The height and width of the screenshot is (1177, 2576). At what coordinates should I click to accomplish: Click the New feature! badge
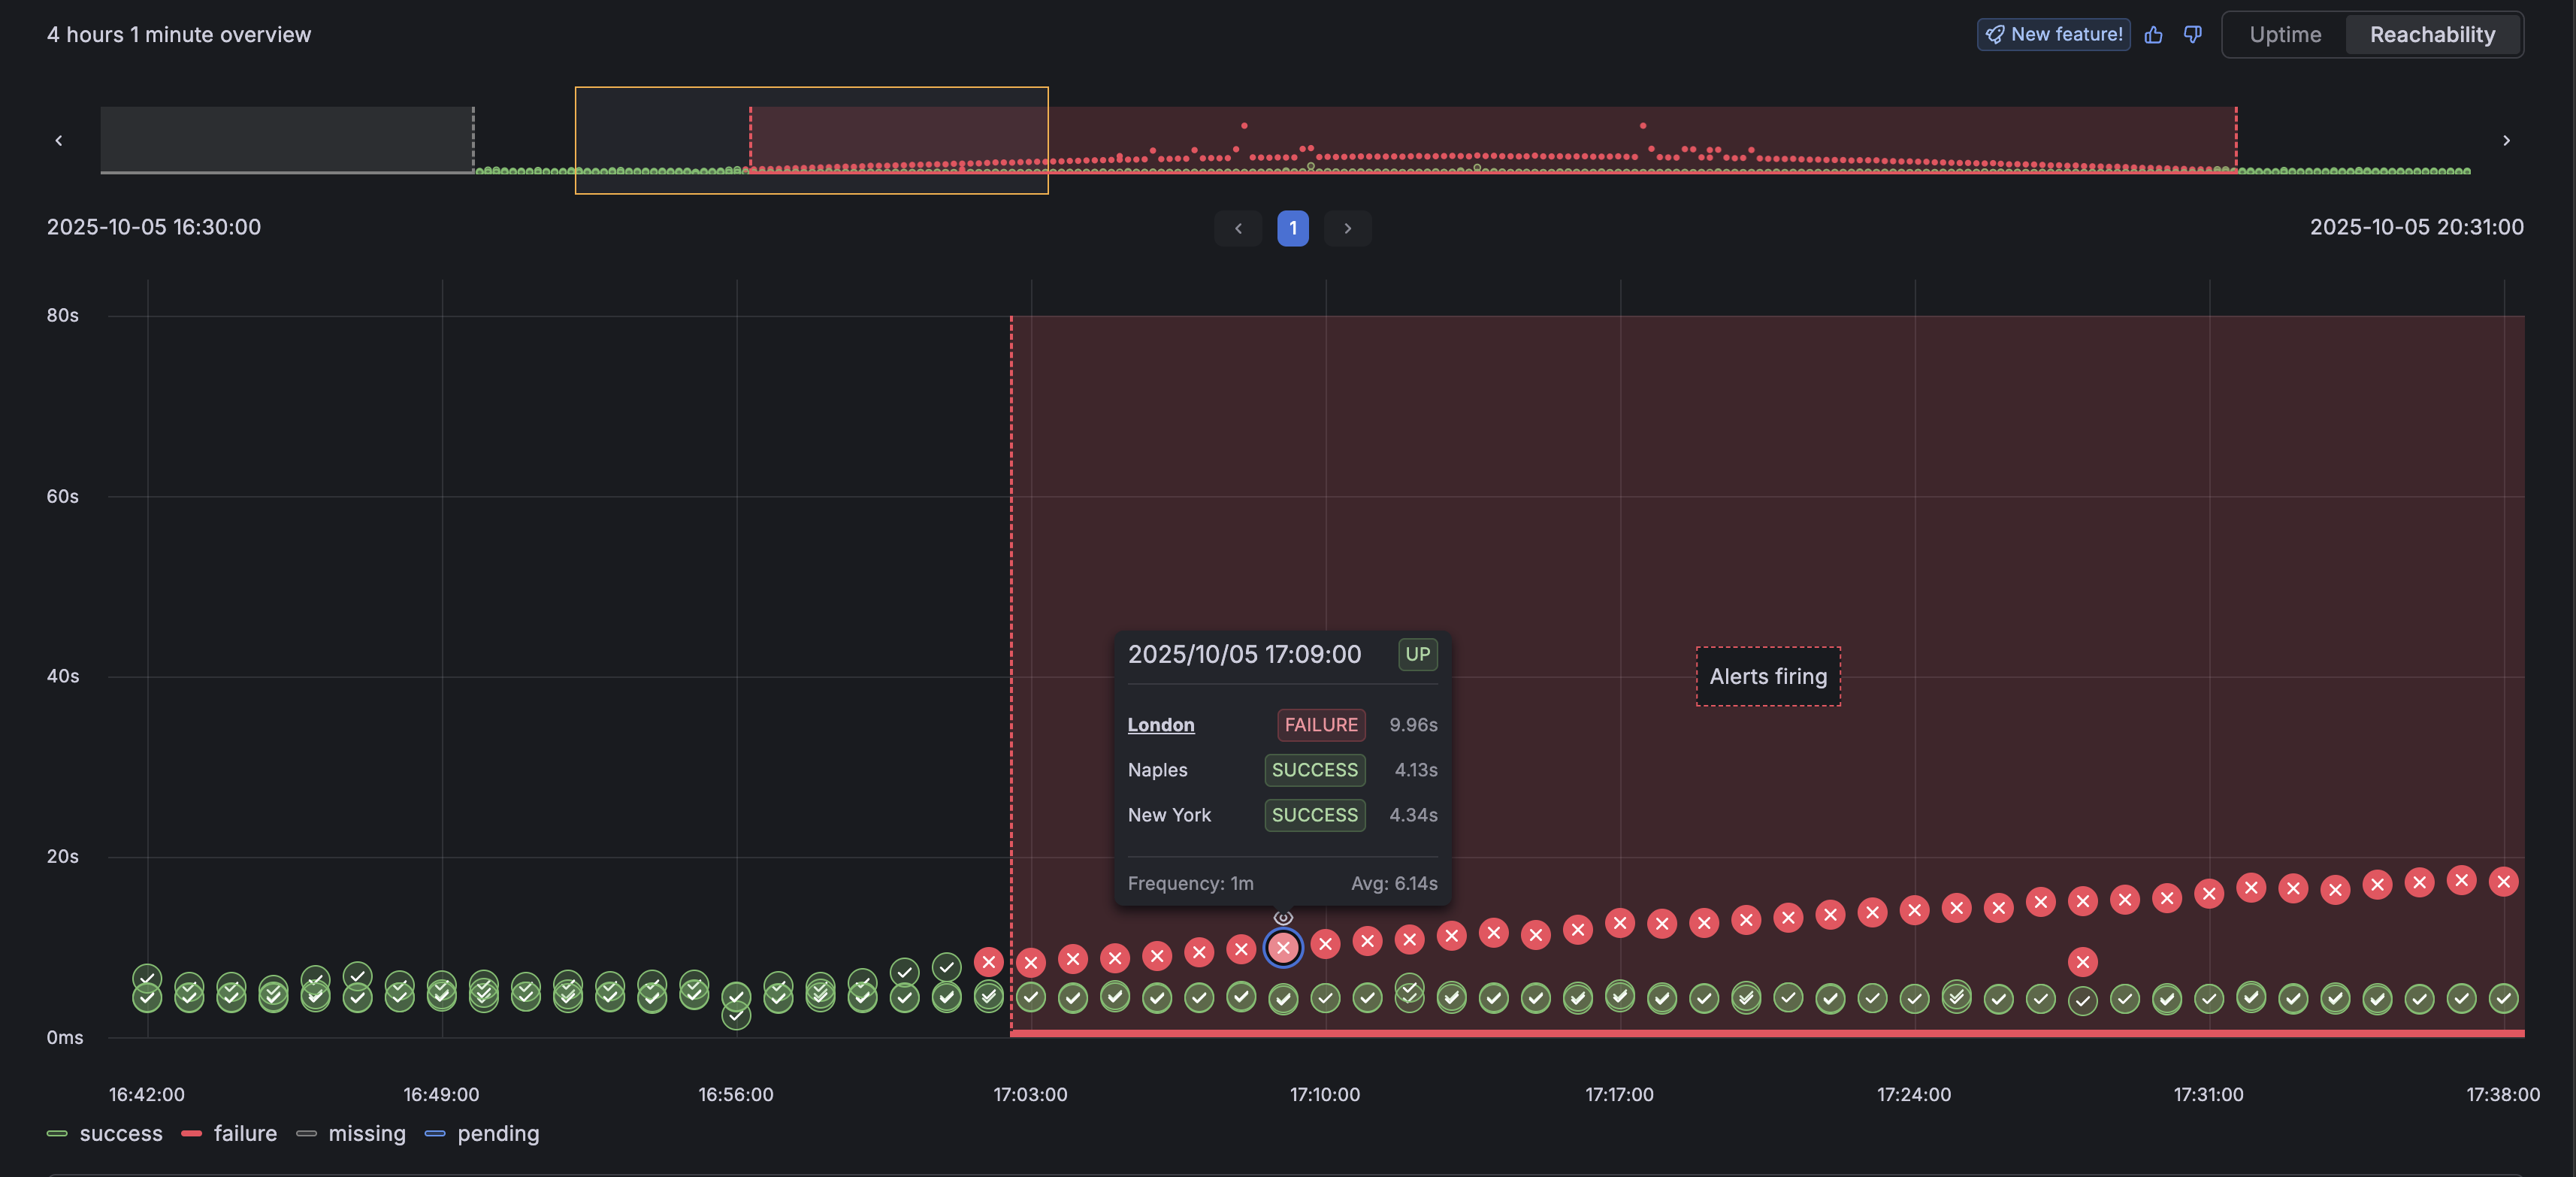pos(2053,33)
